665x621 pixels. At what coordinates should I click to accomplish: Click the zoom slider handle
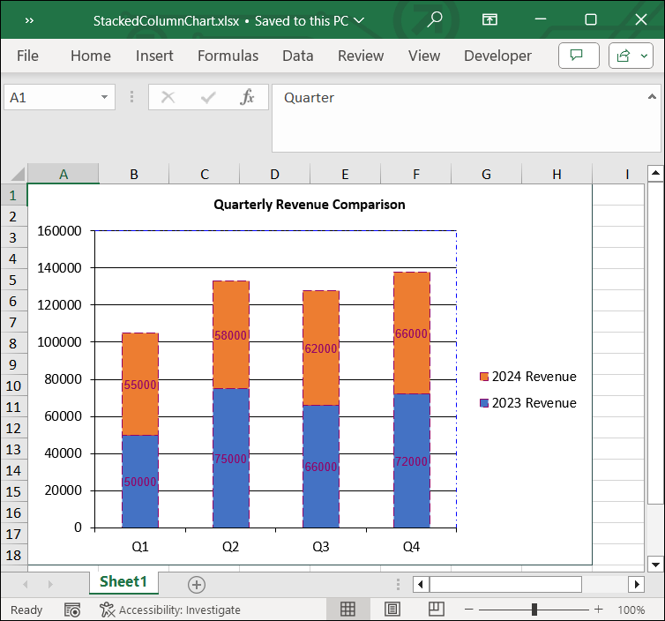pos(534,610)
